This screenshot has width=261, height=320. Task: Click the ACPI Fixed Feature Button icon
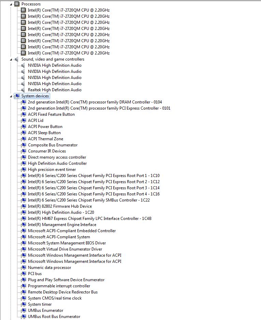[x=24, y=114]
